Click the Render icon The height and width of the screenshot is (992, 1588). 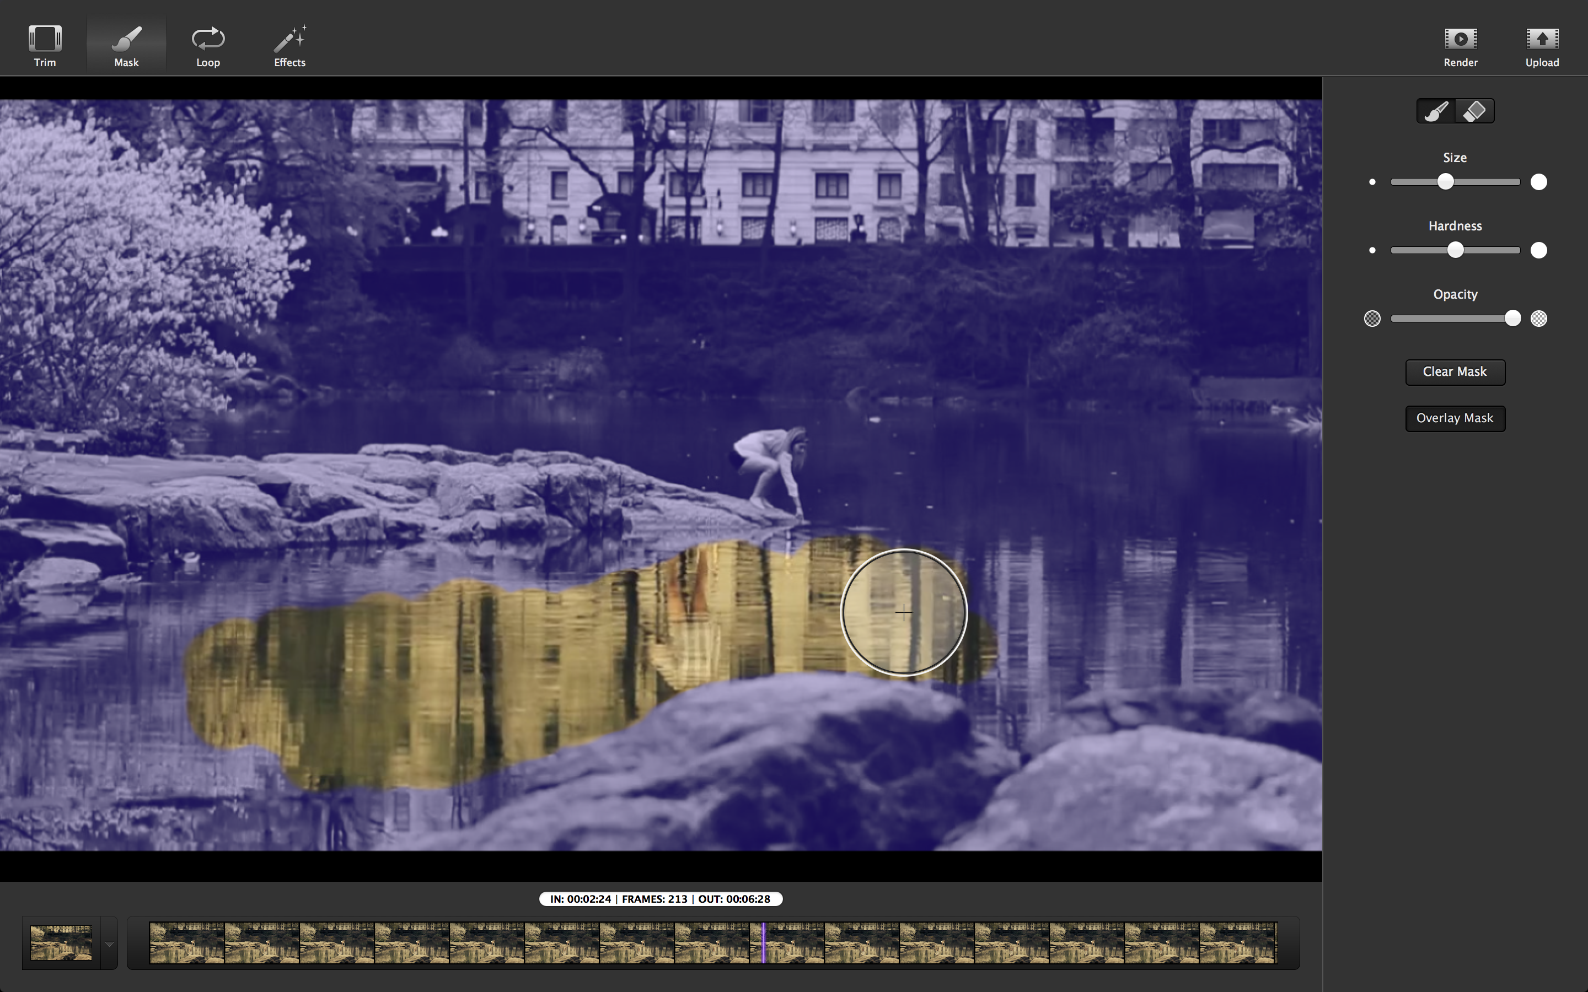point(1460,39)
